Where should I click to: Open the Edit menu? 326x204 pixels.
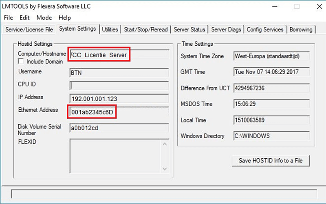[x=24, y=18]
